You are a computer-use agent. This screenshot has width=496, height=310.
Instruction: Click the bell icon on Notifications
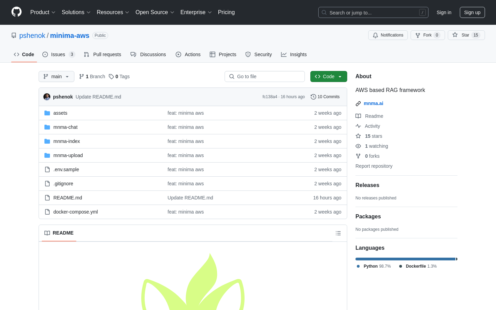point(375,35)
